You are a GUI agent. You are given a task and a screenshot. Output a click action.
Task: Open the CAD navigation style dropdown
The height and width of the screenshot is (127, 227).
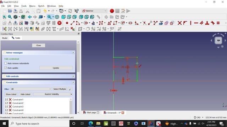(199, 117)
